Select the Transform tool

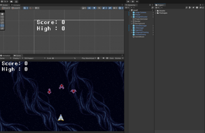[x=2, y=28]
